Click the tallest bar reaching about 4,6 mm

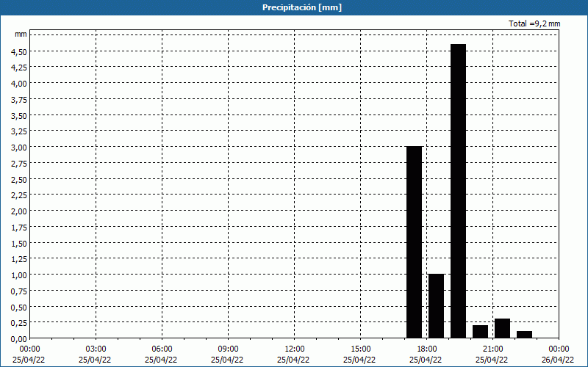458,191
